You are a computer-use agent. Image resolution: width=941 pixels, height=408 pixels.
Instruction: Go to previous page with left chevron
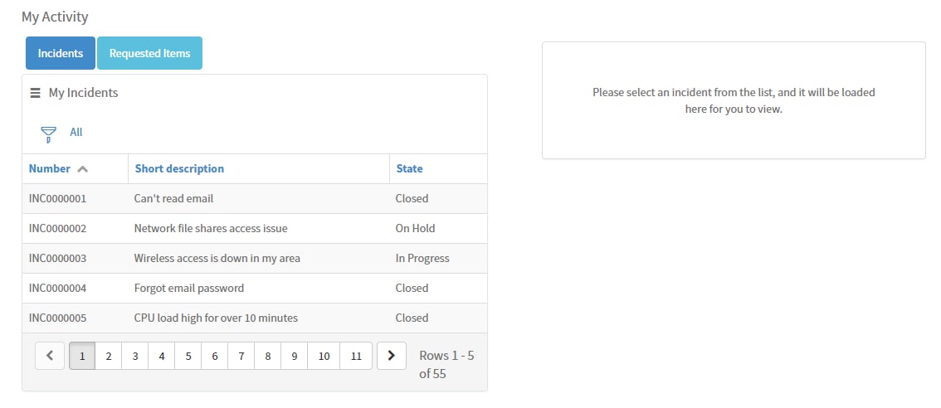(50, 356)
